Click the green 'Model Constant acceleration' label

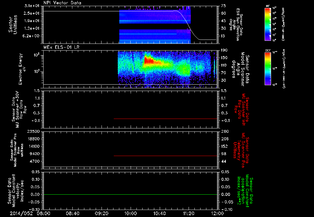(245, 191)
